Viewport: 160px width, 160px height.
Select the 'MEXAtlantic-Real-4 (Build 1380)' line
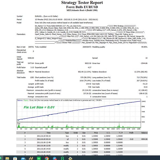pos(82,10)
